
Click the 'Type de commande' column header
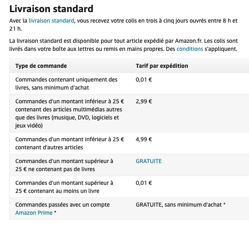click(x=41, y=66)
